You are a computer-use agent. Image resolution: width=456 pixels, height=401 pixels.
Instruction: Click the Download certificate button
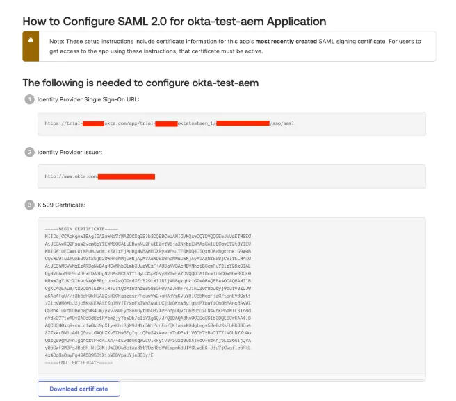pyautogui.click(x=79, y=389)
